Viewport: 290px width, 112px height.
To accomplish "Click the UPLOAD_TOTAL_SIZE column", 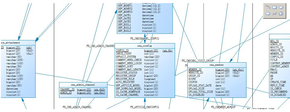I will 201,92.
